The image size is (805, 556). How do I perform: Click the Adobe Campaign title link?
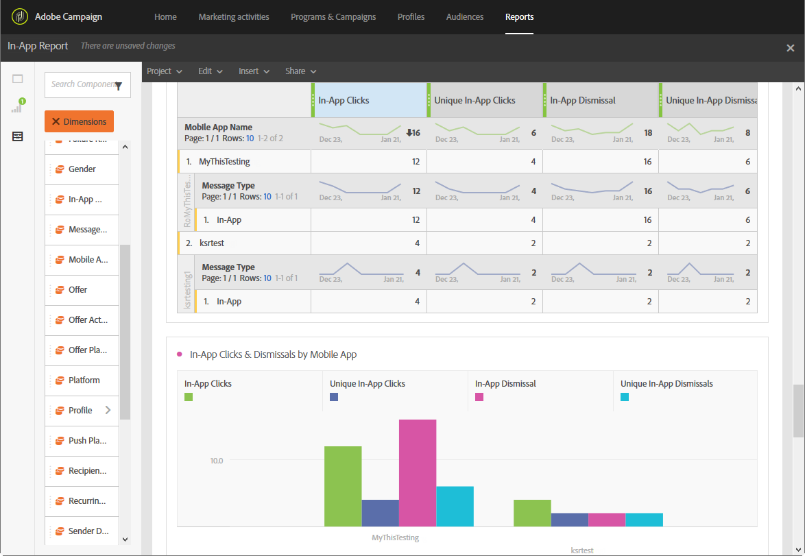tap(69, 17)
